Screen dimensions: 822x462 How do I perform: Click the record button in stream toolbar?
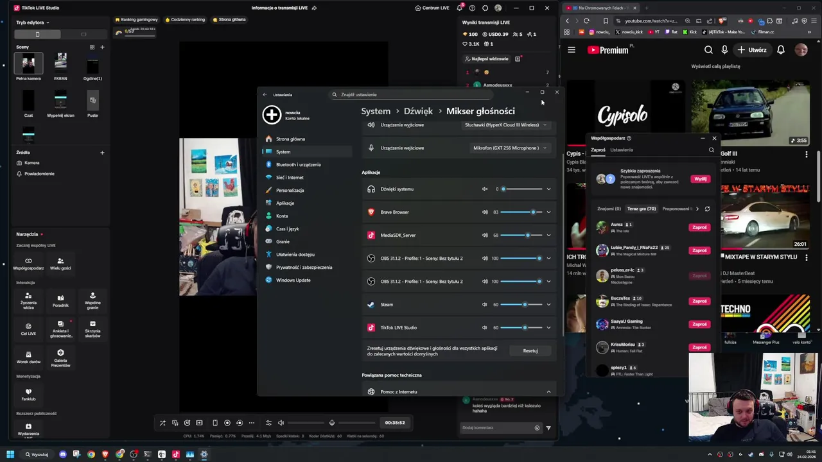pos(227,423)
